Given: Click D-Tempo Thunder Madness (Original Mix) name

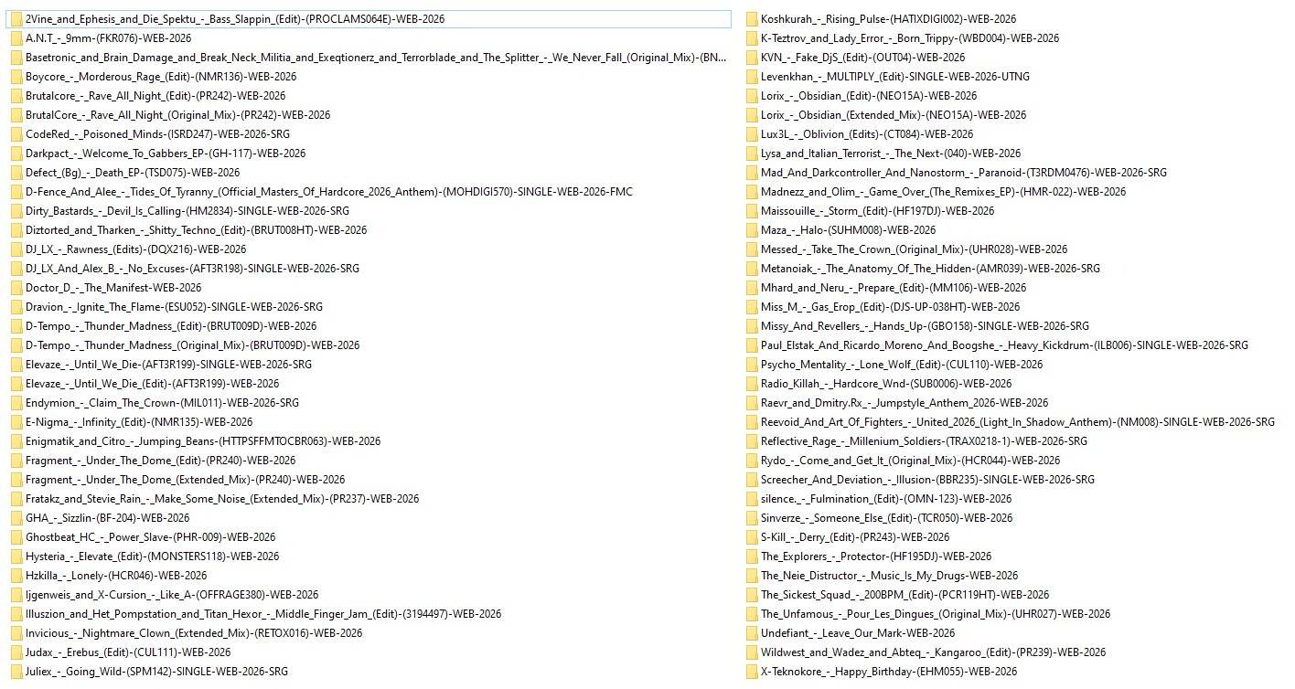Looking at the screenshot, I should coord(193,345).
